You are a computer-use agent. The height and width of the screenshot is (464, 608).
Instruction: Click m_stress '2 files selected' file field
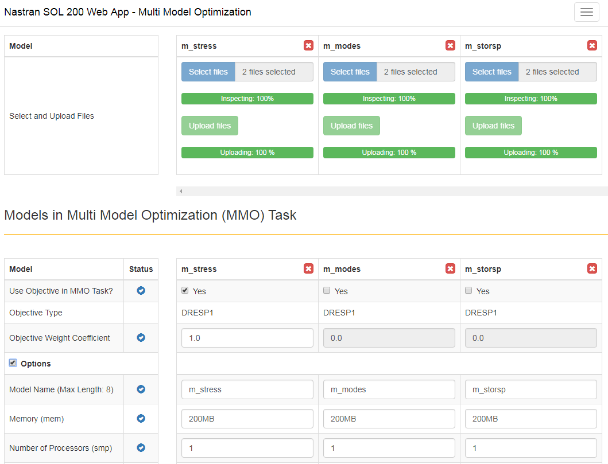point(274,72)
